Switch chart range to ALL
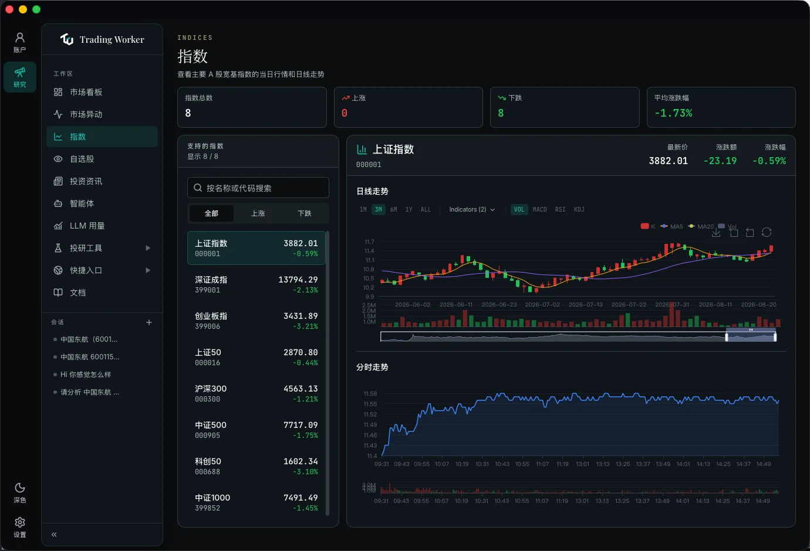The image size is (810, 551). pos(426,209)
